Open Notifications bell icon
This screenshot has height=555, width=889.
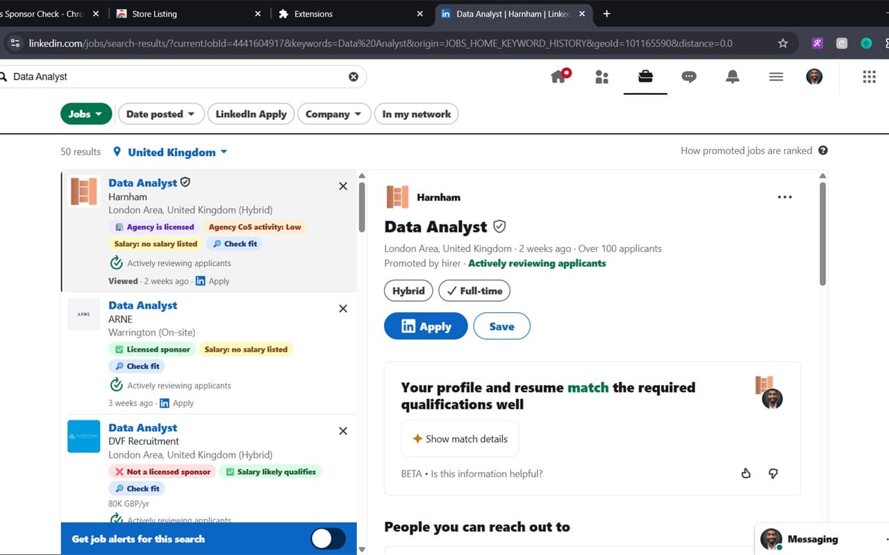(x=733, y=76)
